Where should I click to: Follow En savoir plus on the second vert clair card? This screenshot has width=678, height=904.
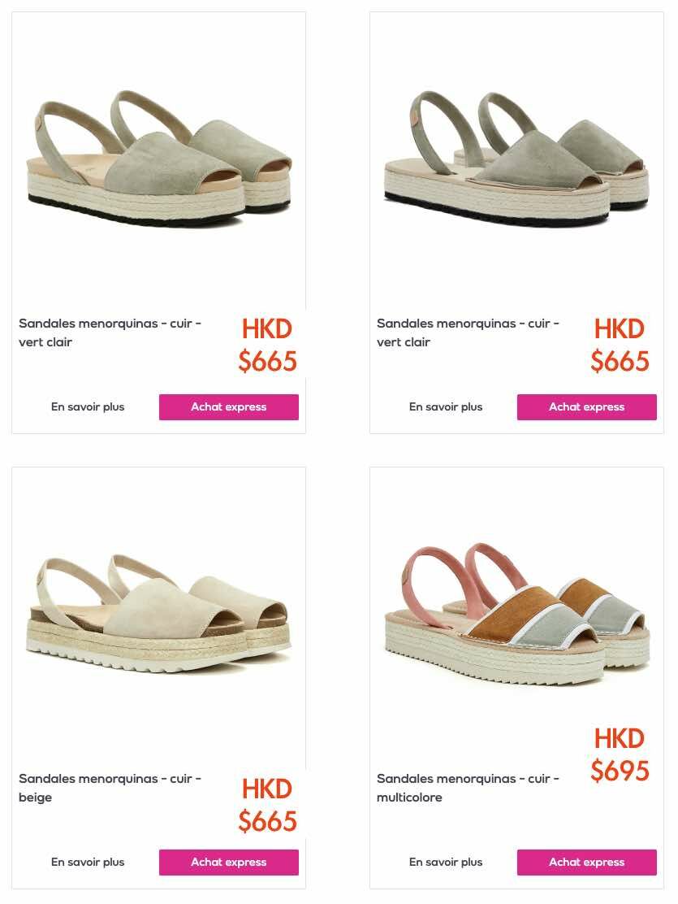click(446, 407)
